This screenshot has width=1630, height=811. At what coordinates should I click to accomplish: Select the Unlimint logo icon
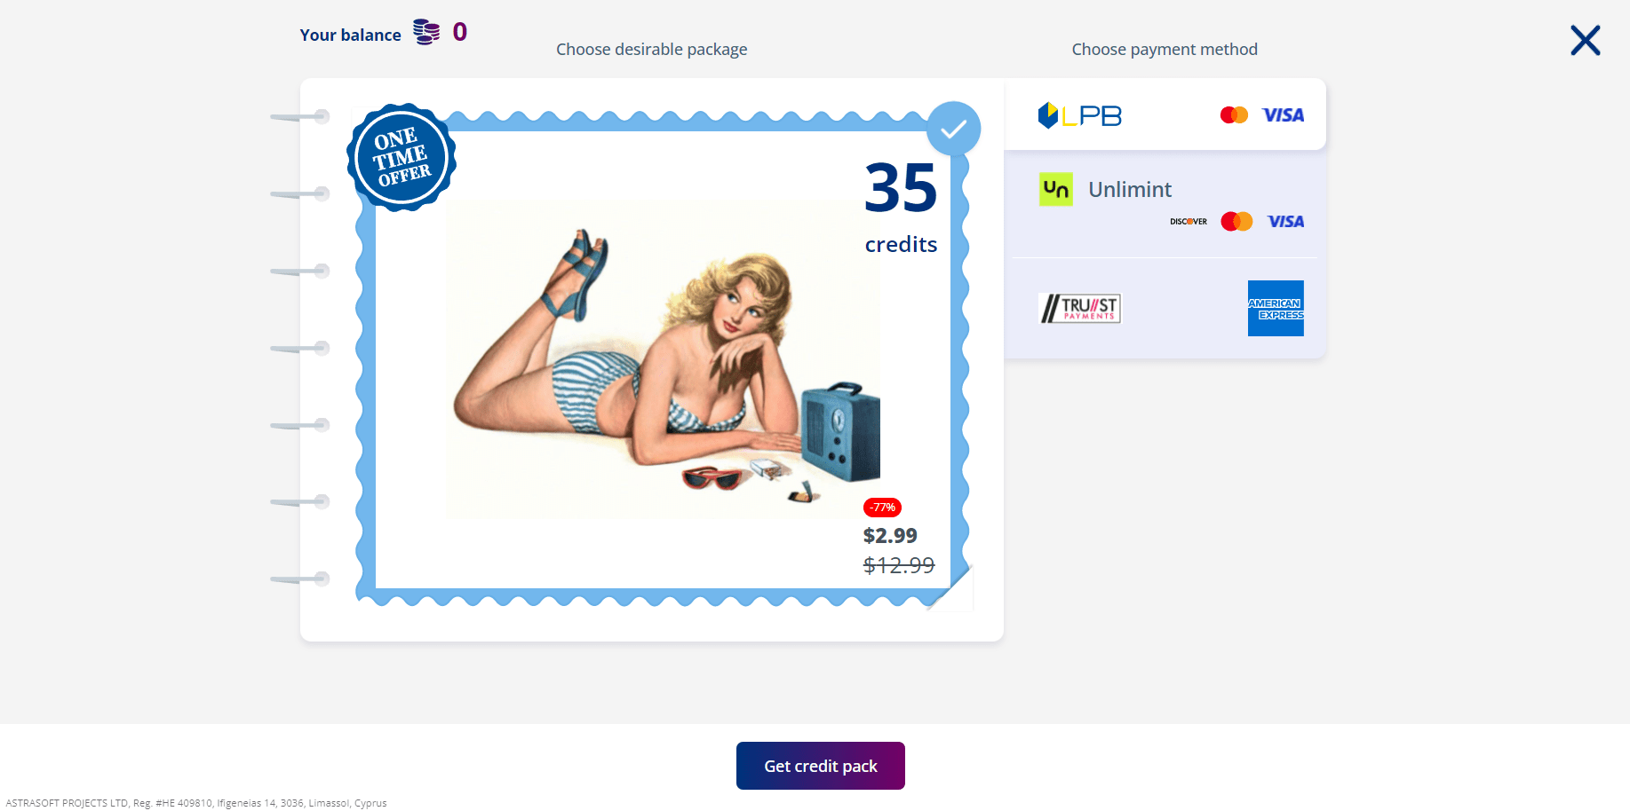[x=1055, y=189]
